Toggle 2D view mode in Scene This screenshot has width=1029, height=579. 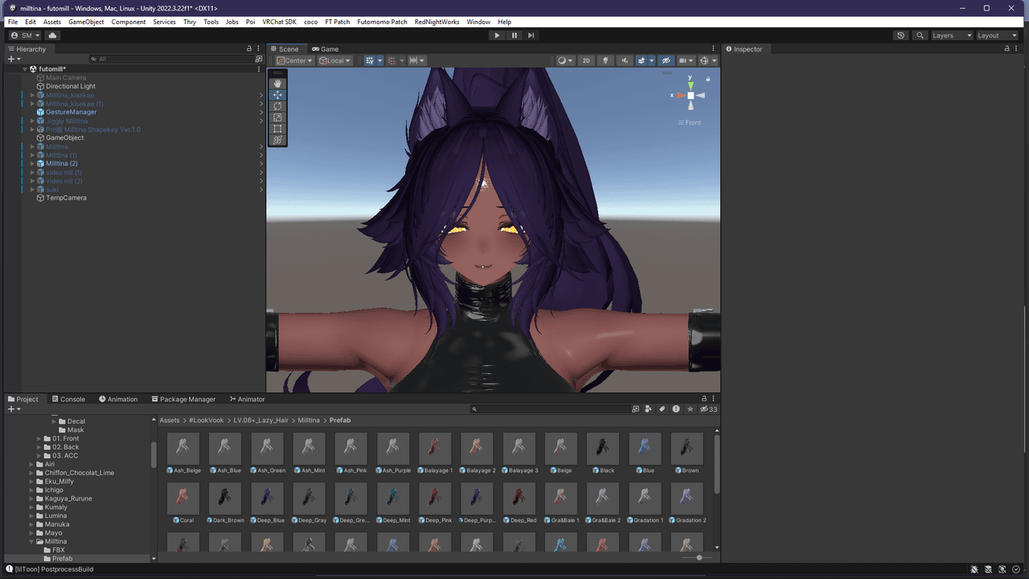(586, 60)
